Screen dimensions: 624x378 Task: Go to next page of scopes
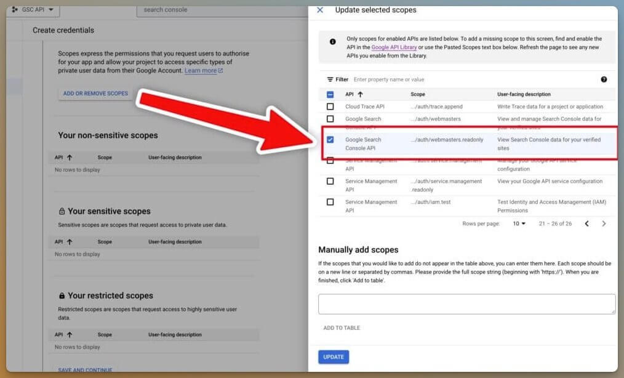pos(604,223)
